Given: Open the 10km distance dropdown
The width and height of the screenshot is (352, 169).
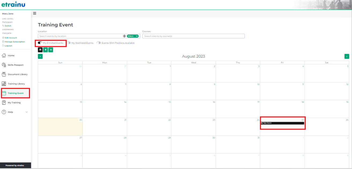Looking at the screenshot, I should (x=133, y=36).
